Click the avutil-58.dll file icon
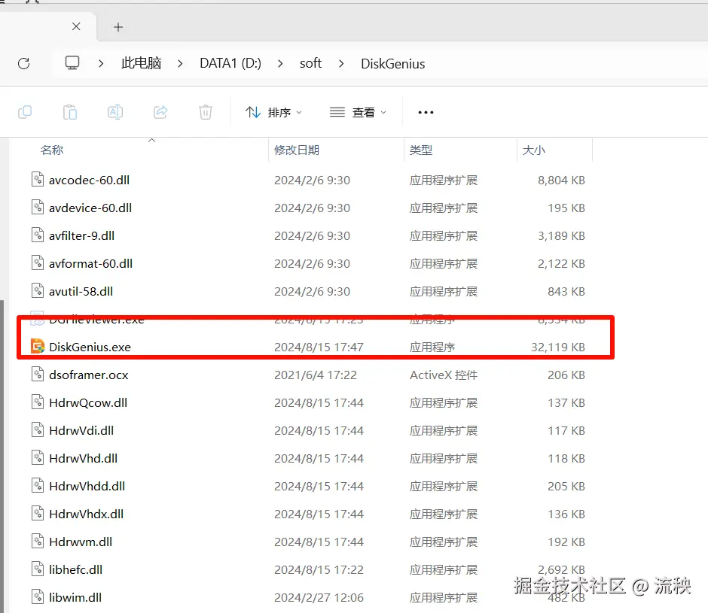This screenshot has height=613, width=708. [38, 291]
